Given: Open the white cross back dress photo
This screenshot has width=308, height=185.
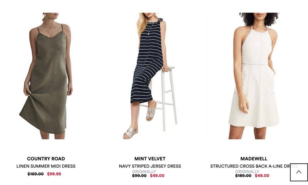Looking at the screenshot, I should tap(254, 76).
